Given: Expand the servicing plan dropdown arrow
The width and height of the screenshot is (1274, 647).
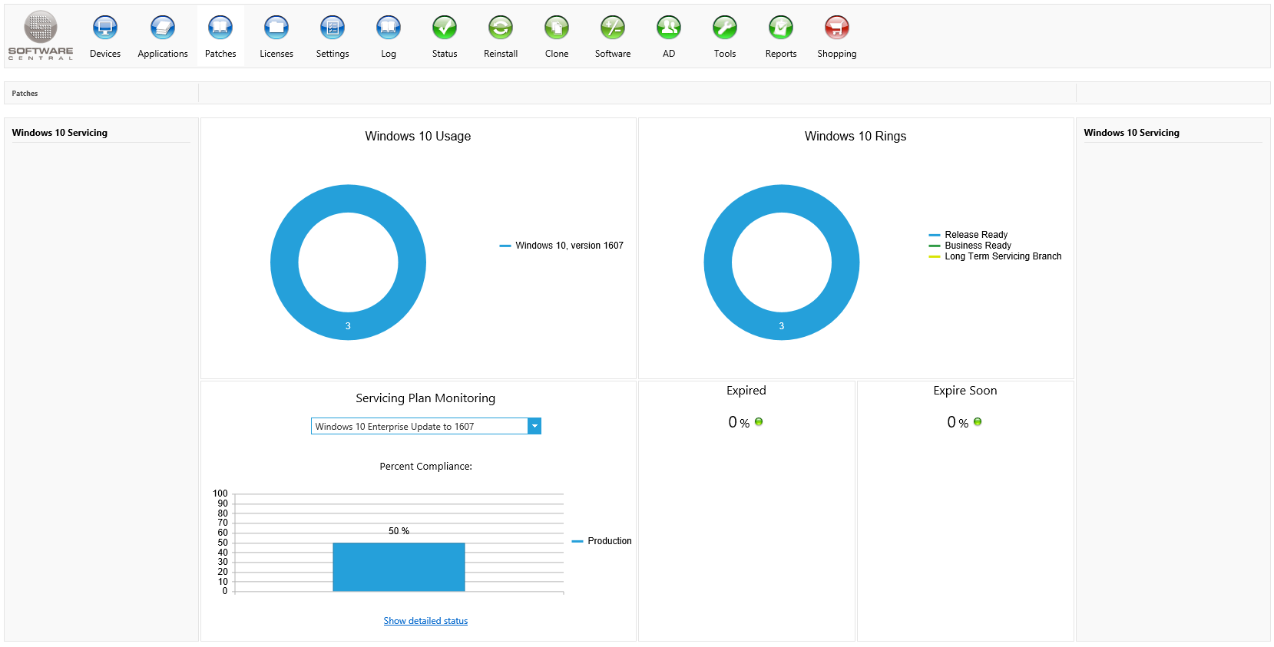Looking at the screenshot, I should 534,426.
